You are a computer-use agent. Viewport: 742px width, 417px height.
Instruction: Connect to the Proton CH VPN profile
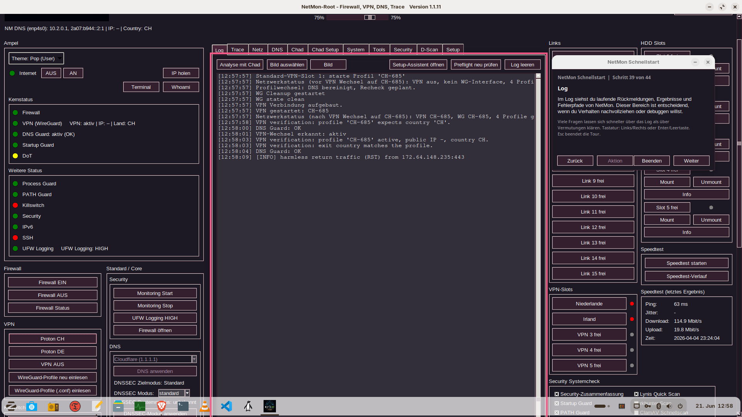point(53,339)
